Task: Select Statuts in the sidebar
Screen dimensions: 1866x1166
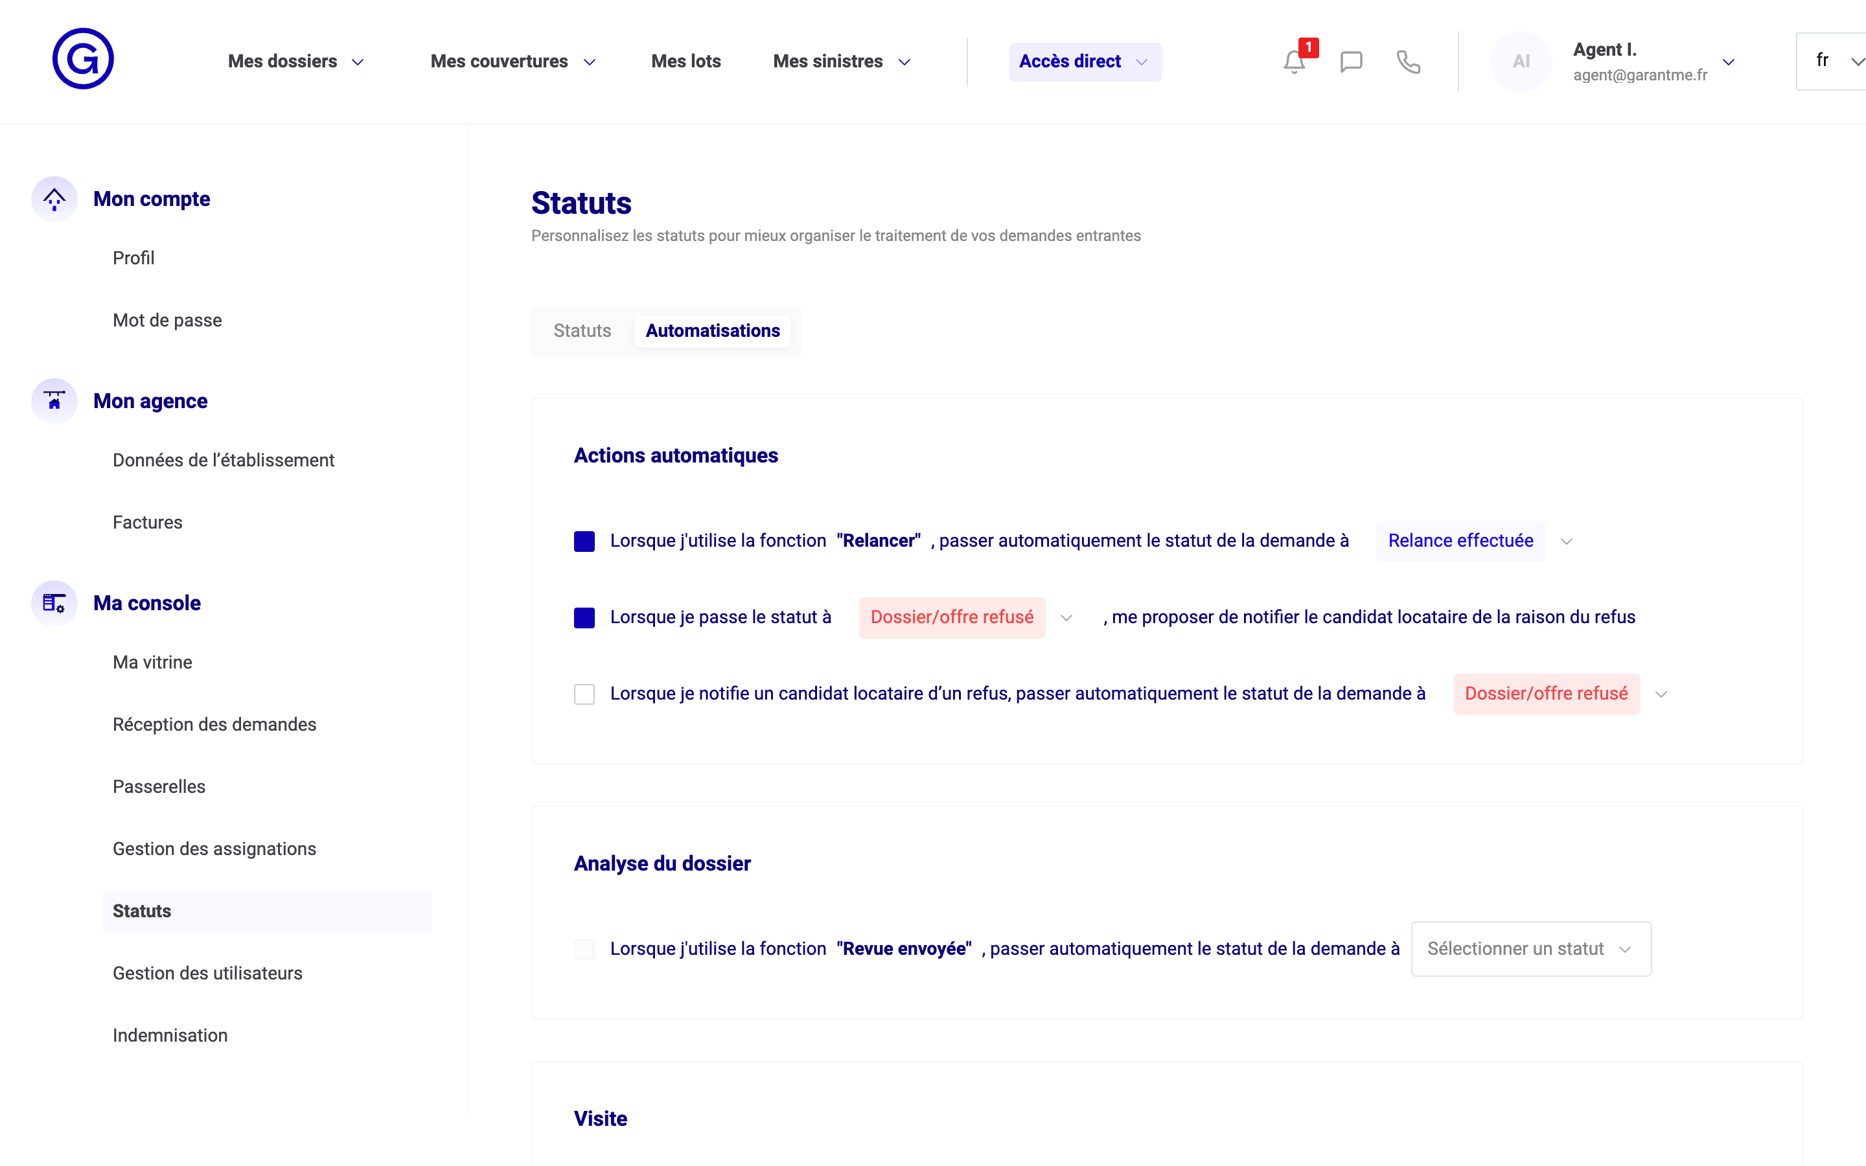Action: [x=267, y=911]
